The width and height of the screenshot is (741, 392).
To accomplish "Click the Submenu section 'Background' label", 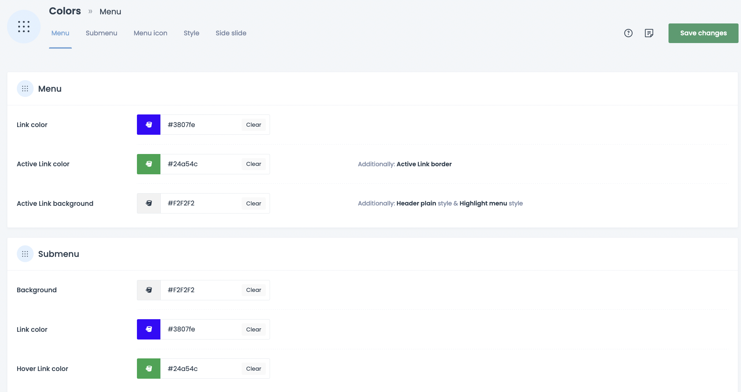I will point(37,290).
